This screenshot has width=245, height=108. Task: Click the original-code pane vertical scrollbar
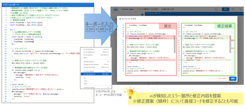[x=175, y=44]
